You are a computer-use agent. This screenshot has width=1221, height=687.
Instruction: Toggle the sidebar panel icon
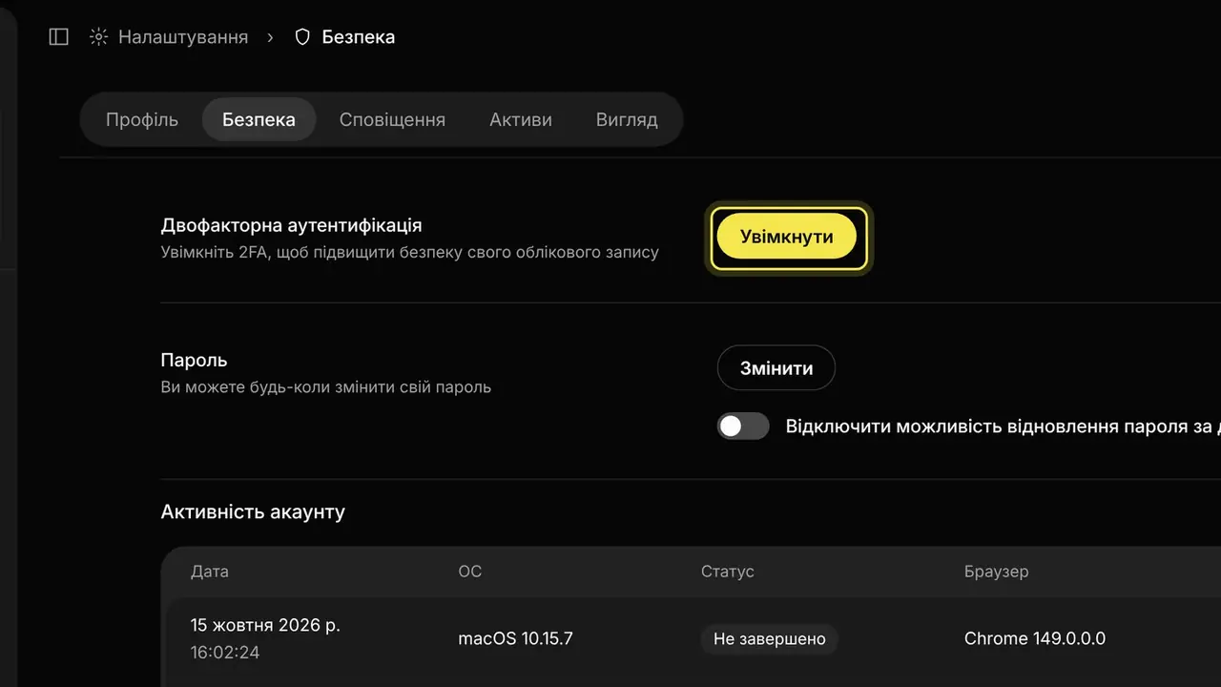(59, 37)
